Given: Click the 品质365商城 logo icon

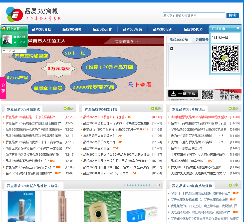Looking at the screenshot, I should pos(14,14).
